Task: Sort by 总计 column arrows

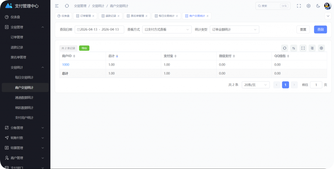Action: (x=117, y=56)
